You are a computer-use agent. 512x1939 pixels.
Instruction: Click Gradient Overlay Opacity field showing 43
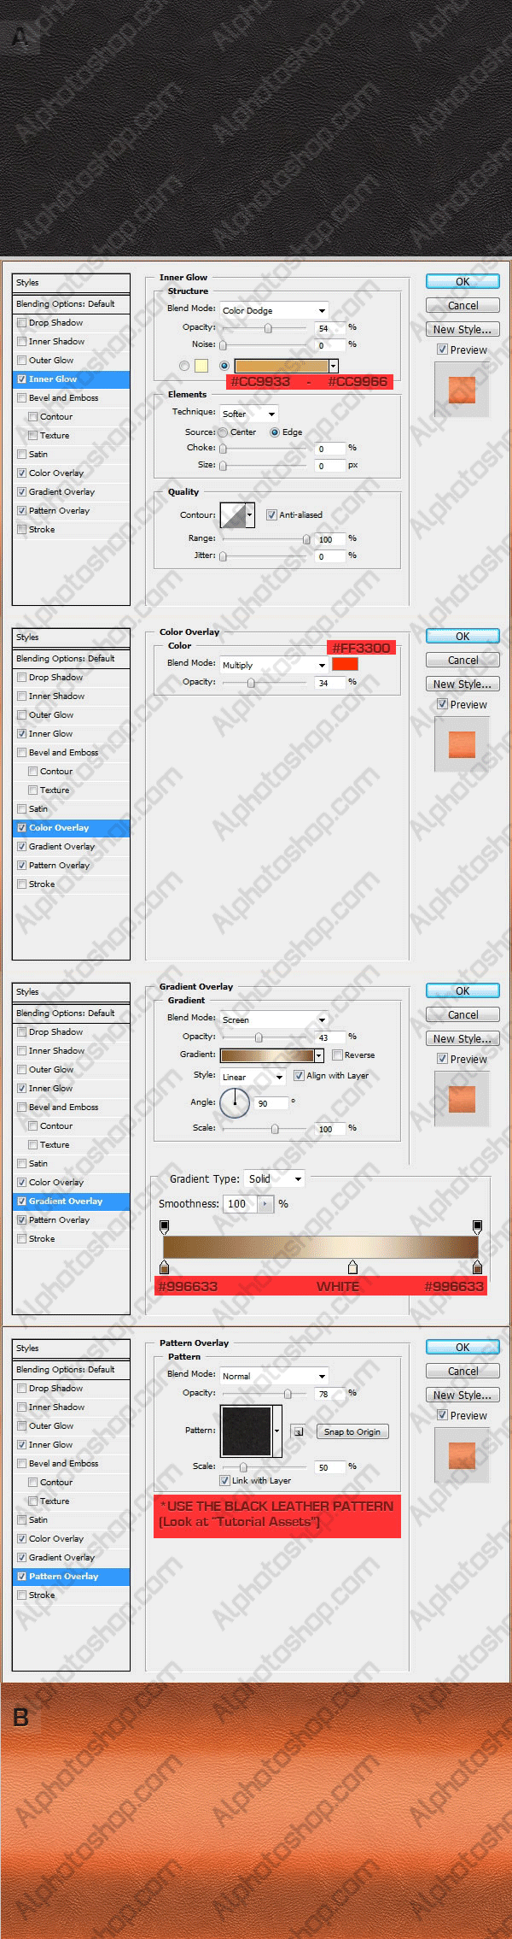[x=330, y=1037]
